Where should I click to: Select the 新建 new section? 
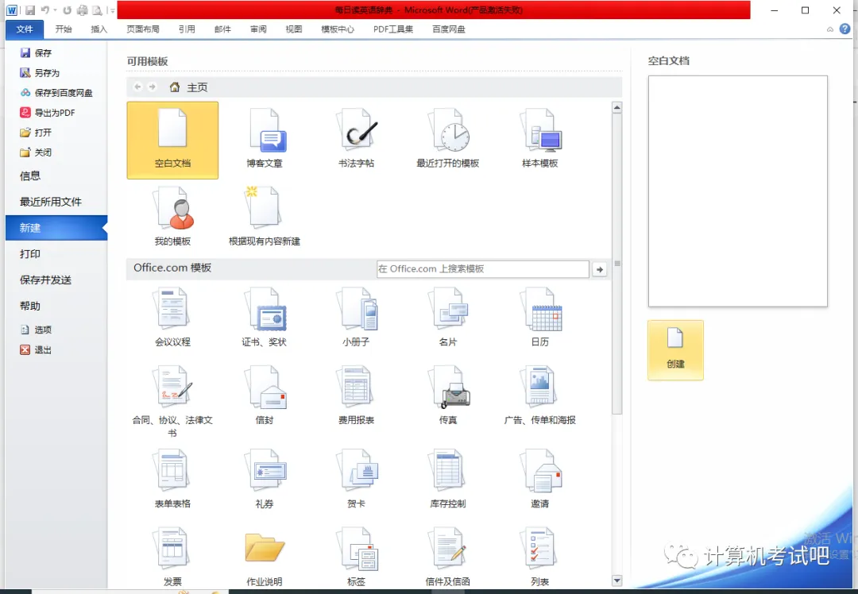(x=56, y=228)
